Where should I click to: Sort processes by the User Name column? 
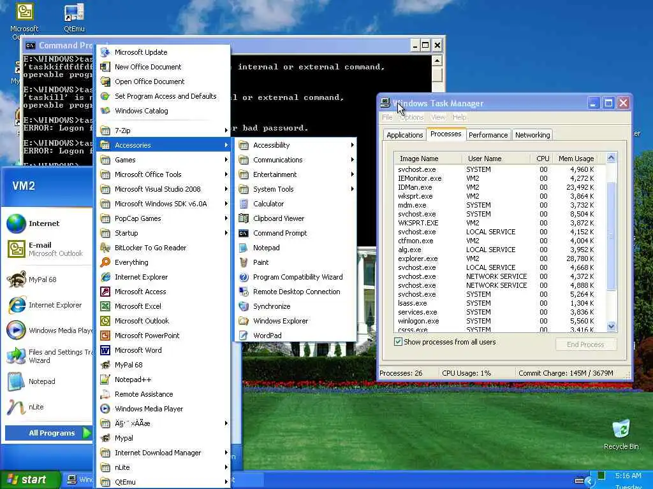tap(495, 159)
